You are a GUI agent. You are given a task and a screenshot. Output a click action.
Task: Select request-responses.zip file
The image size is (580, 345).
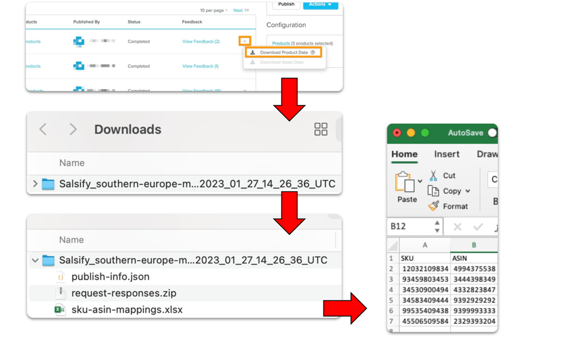click(x=123, y=294)
